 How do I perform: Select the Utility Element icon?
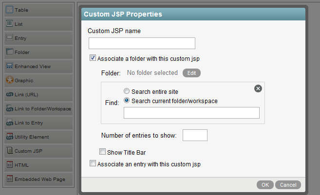pos(9,137)
